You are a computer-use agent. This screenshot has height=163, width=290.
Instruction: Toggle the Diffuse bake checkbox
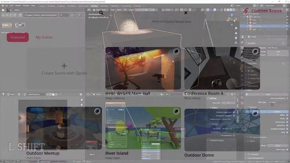pyautogui.click(x=287, y=115)
